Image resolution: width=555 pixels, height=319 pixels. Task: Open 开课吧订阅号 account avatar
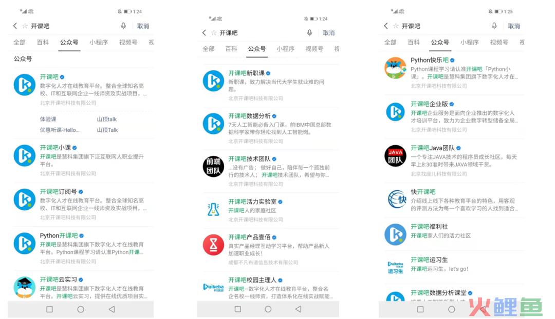click(25, 200)
